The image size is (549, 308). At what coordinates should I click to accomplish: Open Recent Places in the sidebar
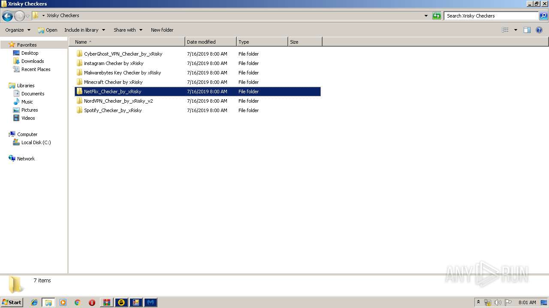pos(36,69)
